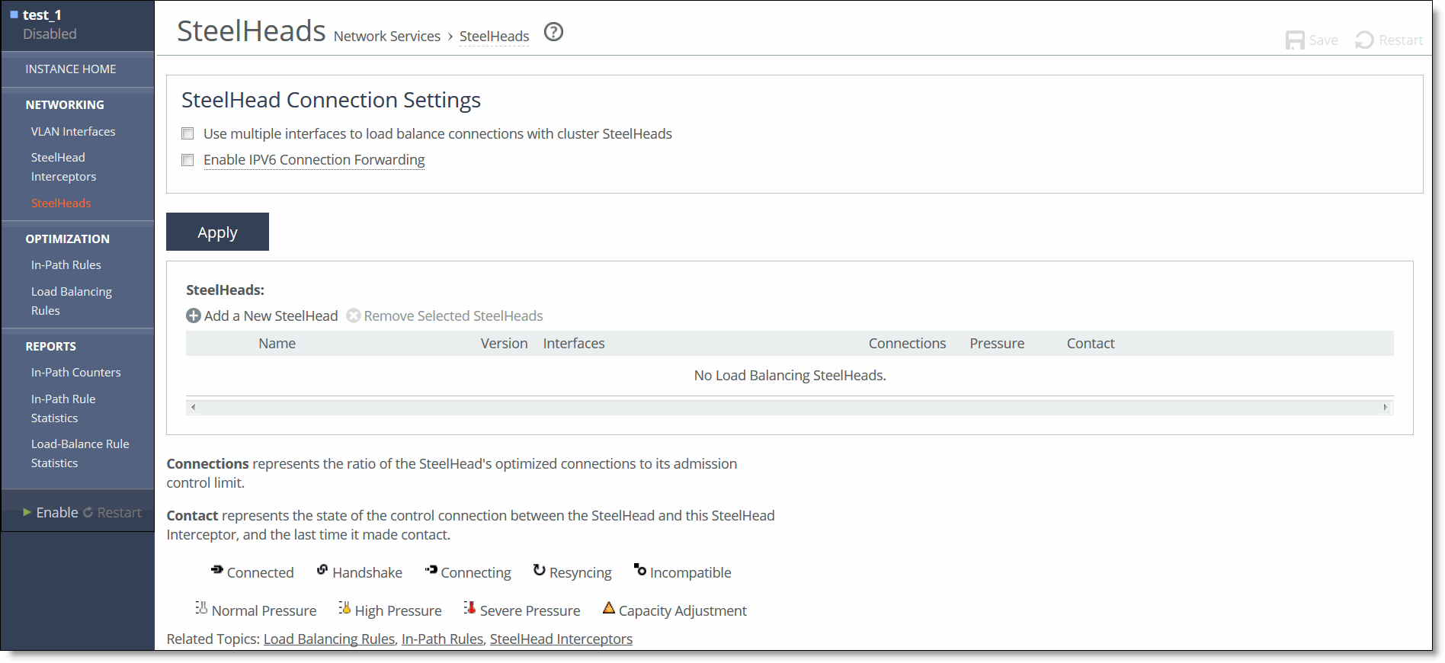1445x663 pixels.
Task: Click the Name column header
Action: (277, 344)
